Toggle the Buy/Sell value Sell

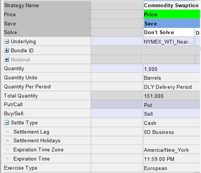click(x=172, y=114)
